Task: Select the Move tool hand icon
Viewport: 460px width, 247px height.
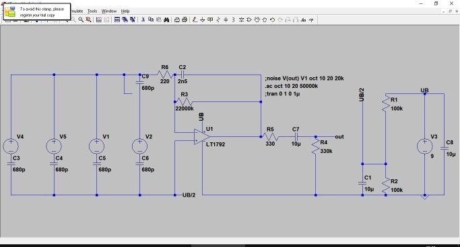Action: pyautogui.click(x=257, y=20)
